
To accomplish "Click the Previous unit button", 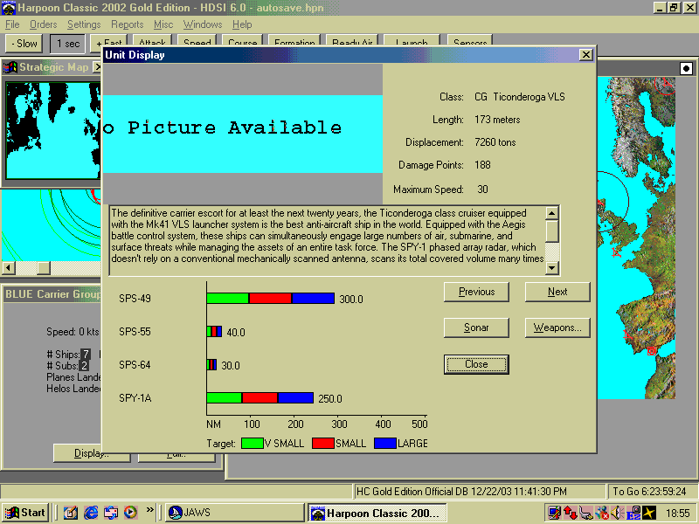I will pos(476,292).
